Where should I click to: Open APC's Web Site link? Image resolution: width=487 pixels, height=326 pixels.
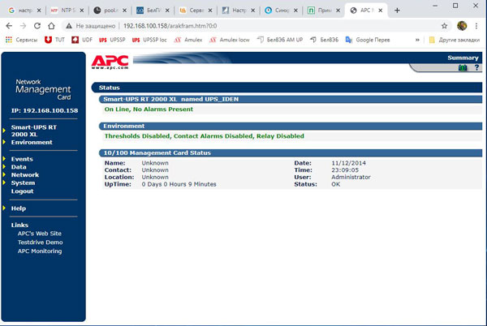39,233
